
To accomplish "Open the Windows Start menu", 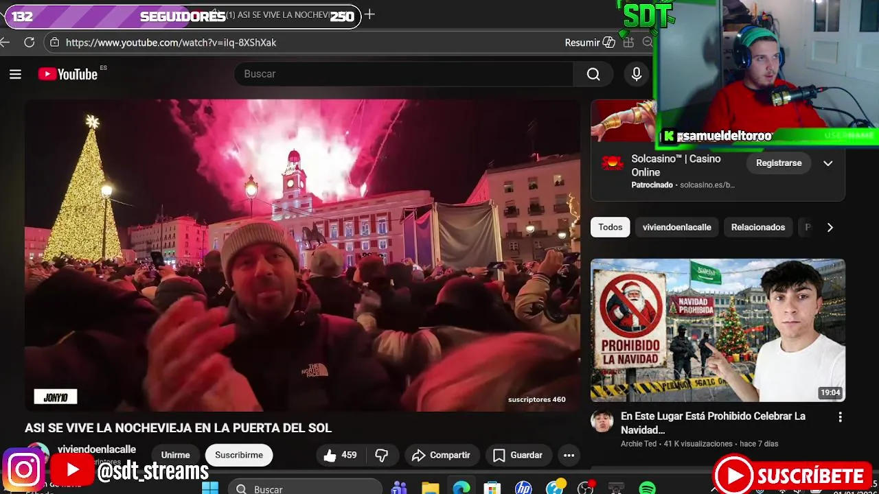I will pyautogui.click(x=210, y=489).
